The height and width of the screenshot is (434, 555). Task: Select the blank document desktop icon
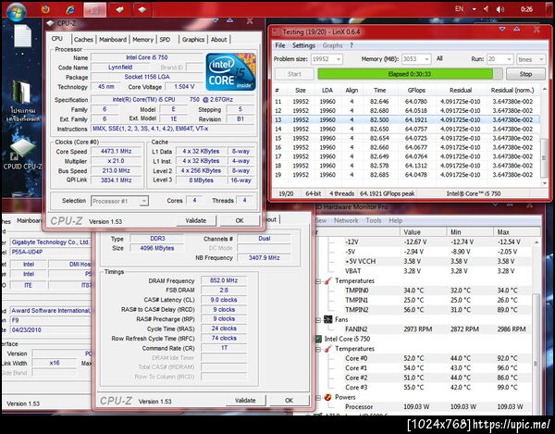pos(22,36)
